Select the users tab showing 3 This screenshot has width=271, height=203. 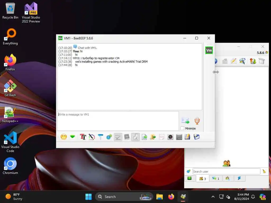click(x=202, y=178)
